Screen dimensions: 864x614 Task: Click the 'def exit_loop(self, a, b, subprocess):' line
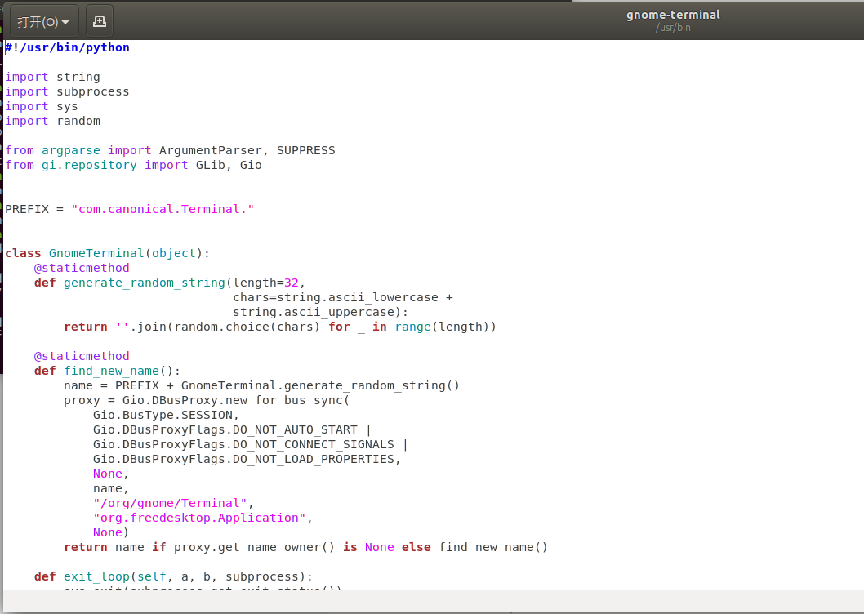[174, 576]
